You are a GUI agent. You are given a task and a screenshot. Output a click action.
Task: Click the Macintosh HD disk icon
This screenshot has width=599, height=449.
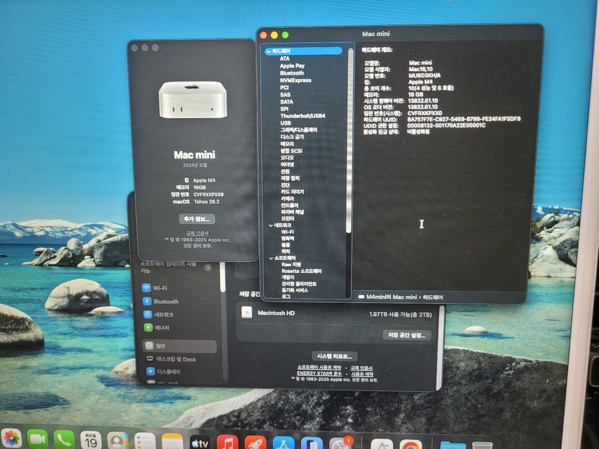pyautogui.click(x=247, y=313)
